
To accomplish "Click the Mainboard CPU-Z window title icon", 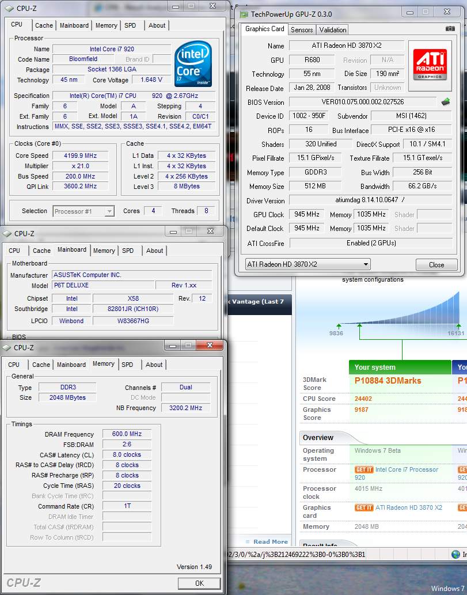I will [7, 234].
